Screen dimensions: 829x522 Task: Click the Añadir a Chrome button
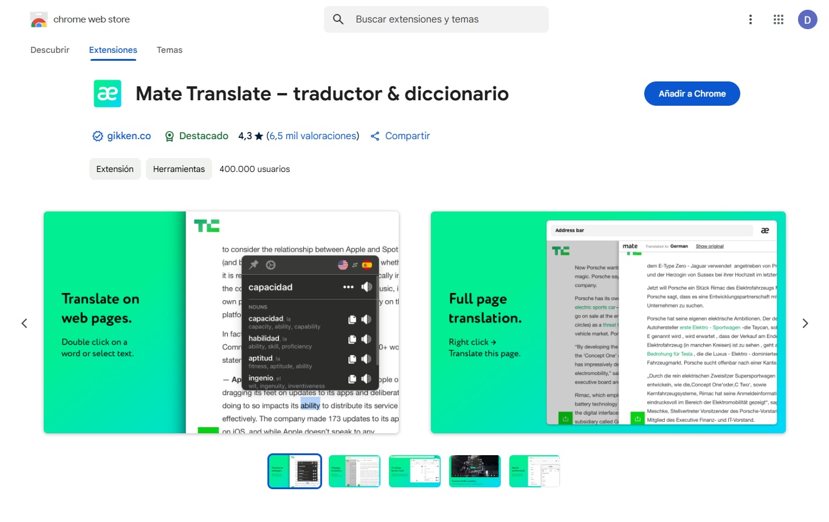[x=692, y=94]
